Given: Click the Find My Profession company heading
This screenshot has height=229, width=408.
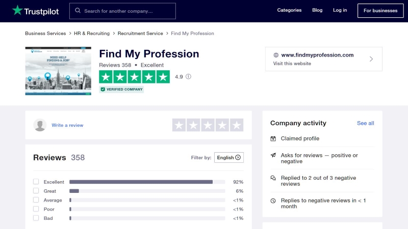Looking at the screenshot, I should click(x=149, y=54).
